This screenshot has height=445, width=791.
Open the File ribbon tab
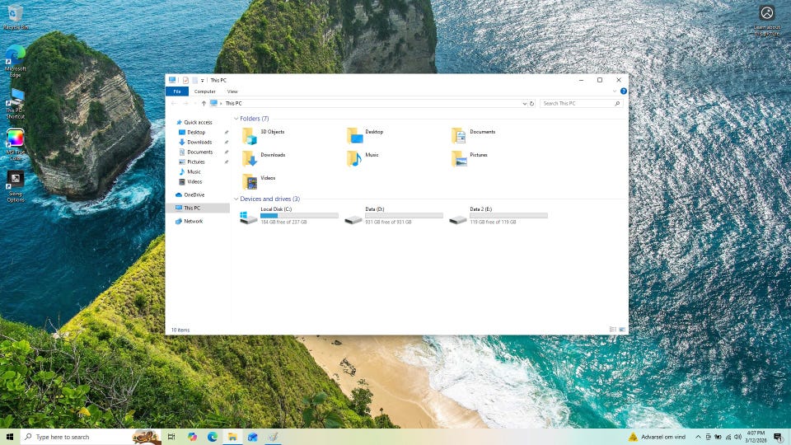coord(177,91)
